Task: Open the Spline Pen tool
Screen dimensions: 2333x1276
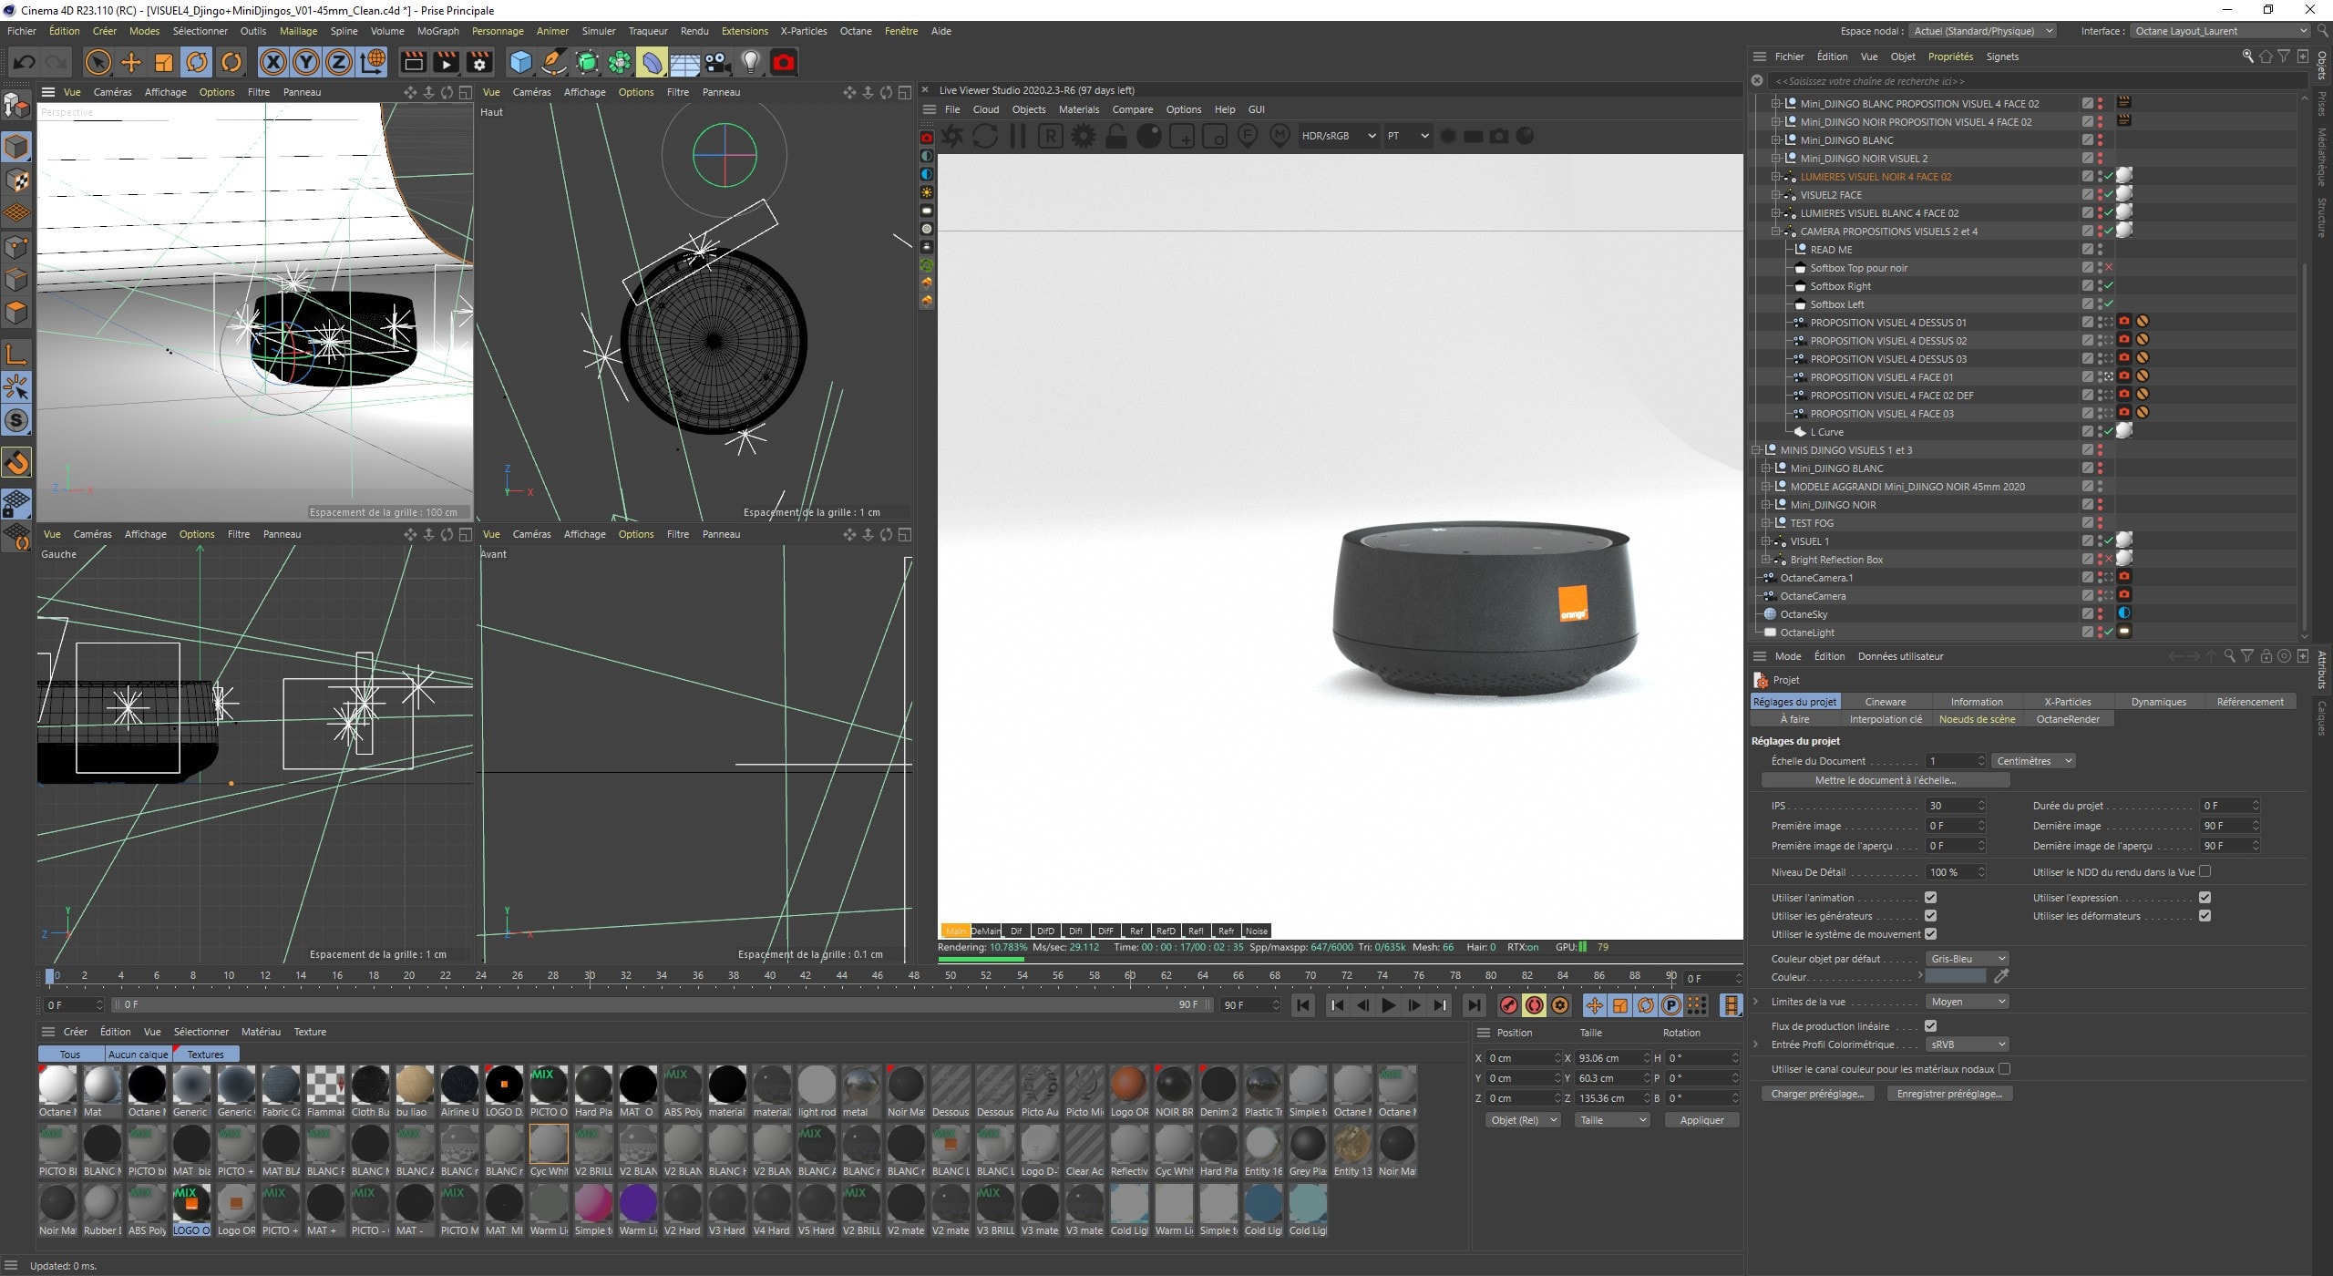Action: click(x=553, y=62)
